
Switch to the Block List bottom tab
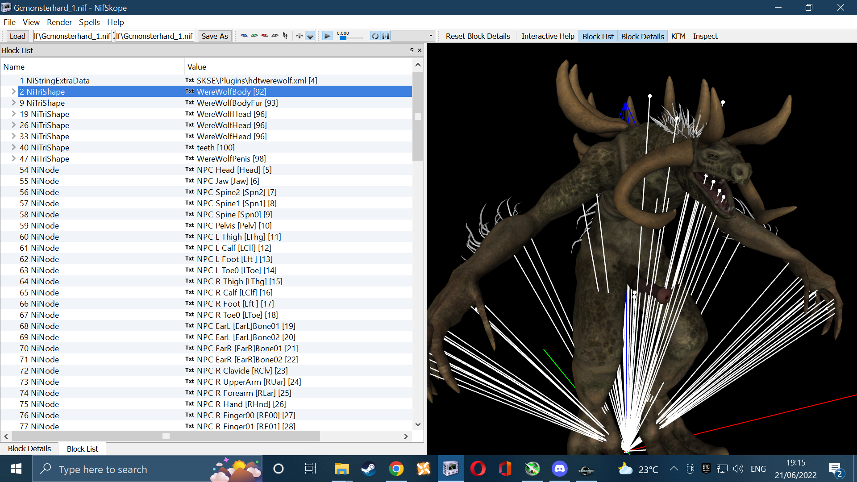[x=83, y=449]
